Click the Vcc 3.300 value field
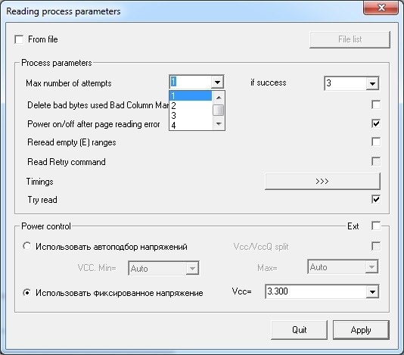 tap(316, 291)
